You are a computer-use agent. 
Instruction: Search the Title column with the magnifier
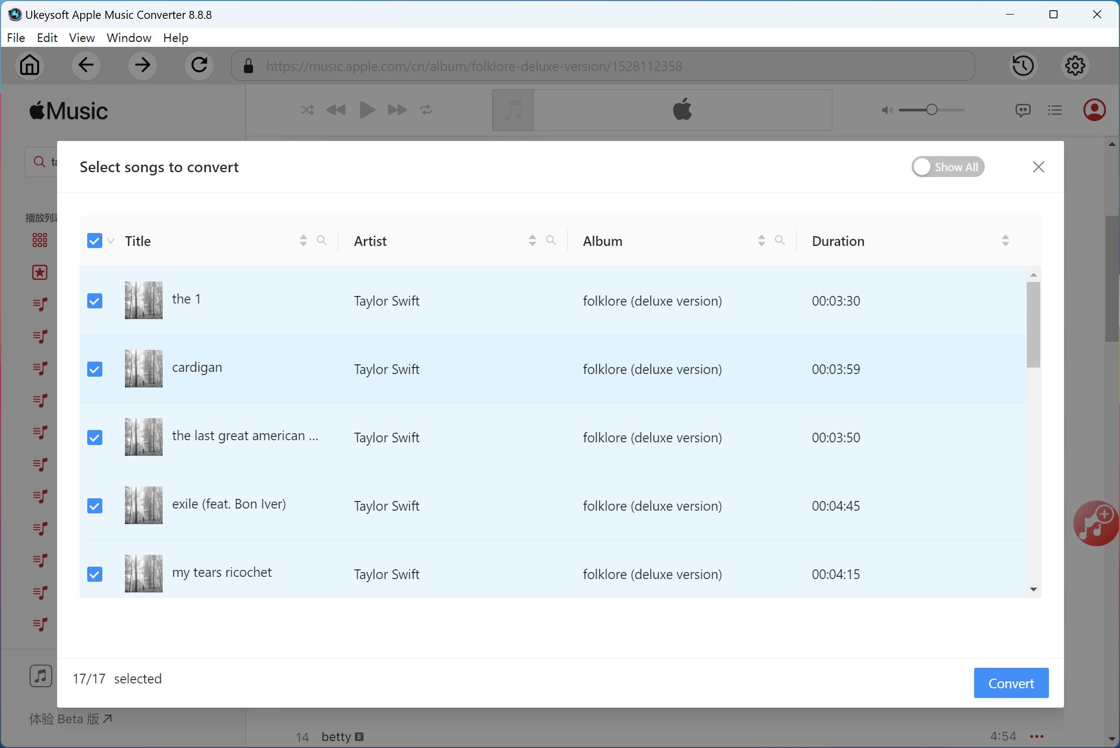(x=321, y=241)
